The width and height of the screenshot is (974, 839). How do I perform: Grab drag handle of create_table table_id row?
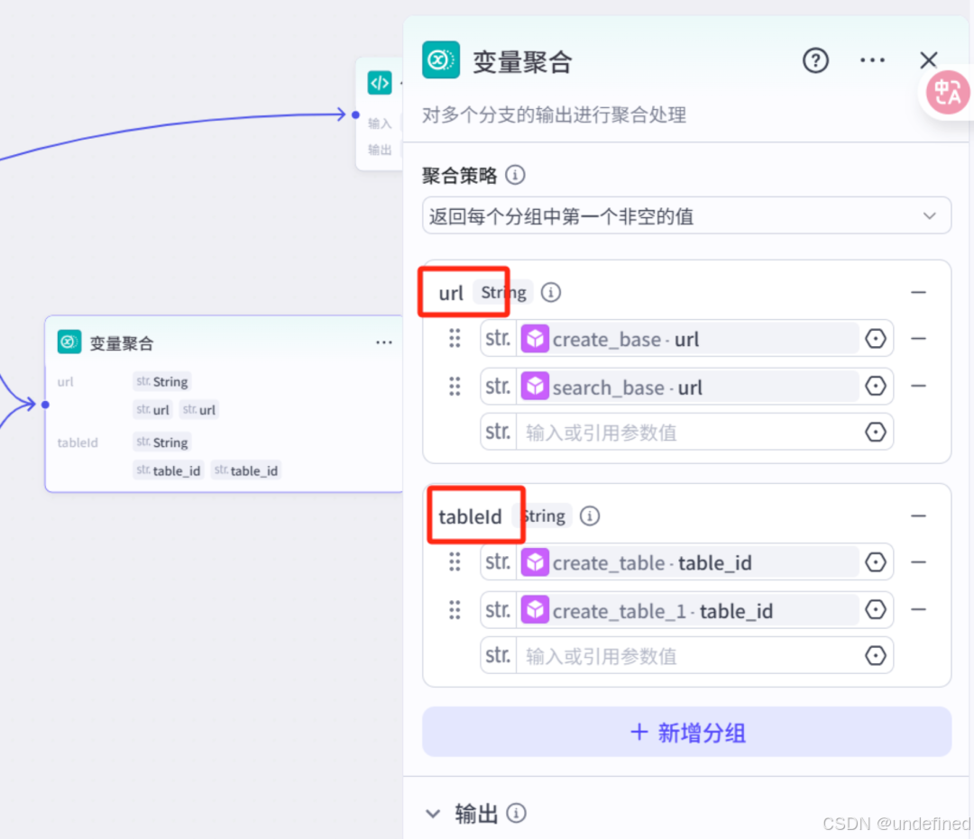point(455,562)
